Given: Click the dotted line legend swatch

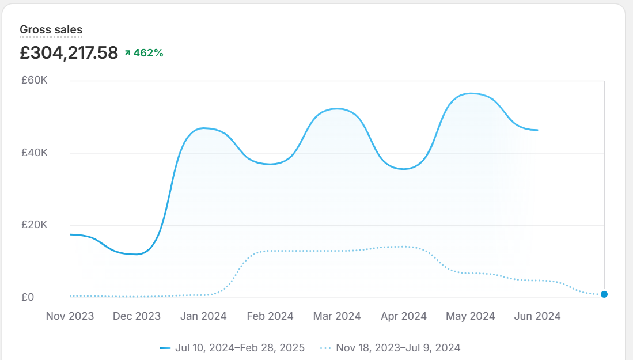Looking at the screenshot, I should coord(325,348).
